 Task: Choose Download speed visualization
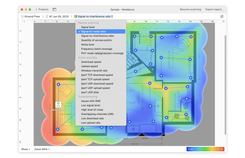point(101,62)
